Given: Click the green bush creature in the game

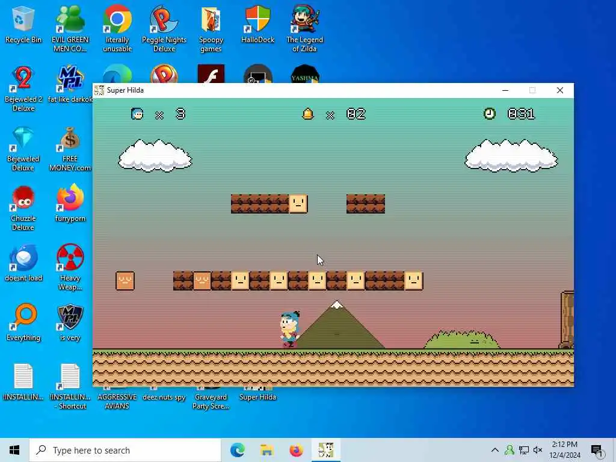Looking at the screenshot, I should [x=461, y=339].
